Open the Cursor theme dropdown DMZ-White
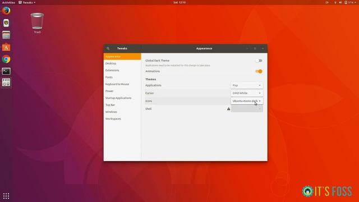 pyautogui.click(x=247, y=93)
